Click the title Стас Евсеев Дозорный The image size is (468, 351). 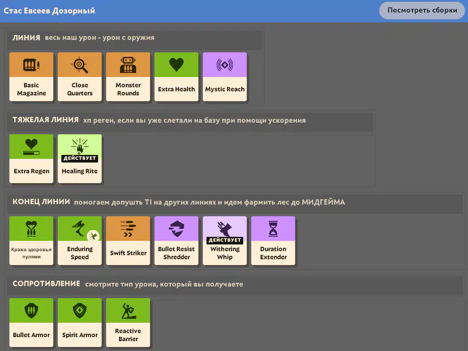(49, 11)
